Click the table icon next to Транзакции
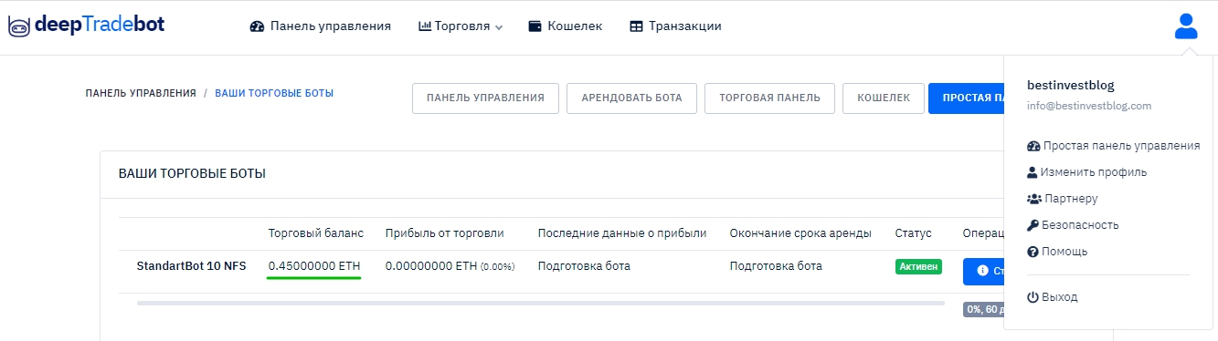Screen dimensions: 1218x341 pyautogui.click(x=637, y=26)
